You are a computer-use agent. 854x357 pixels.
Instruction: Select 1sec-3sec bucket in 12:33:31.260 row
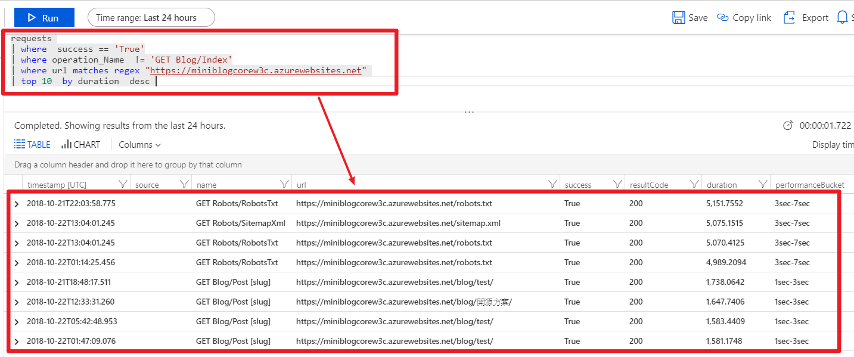(791, 302)
